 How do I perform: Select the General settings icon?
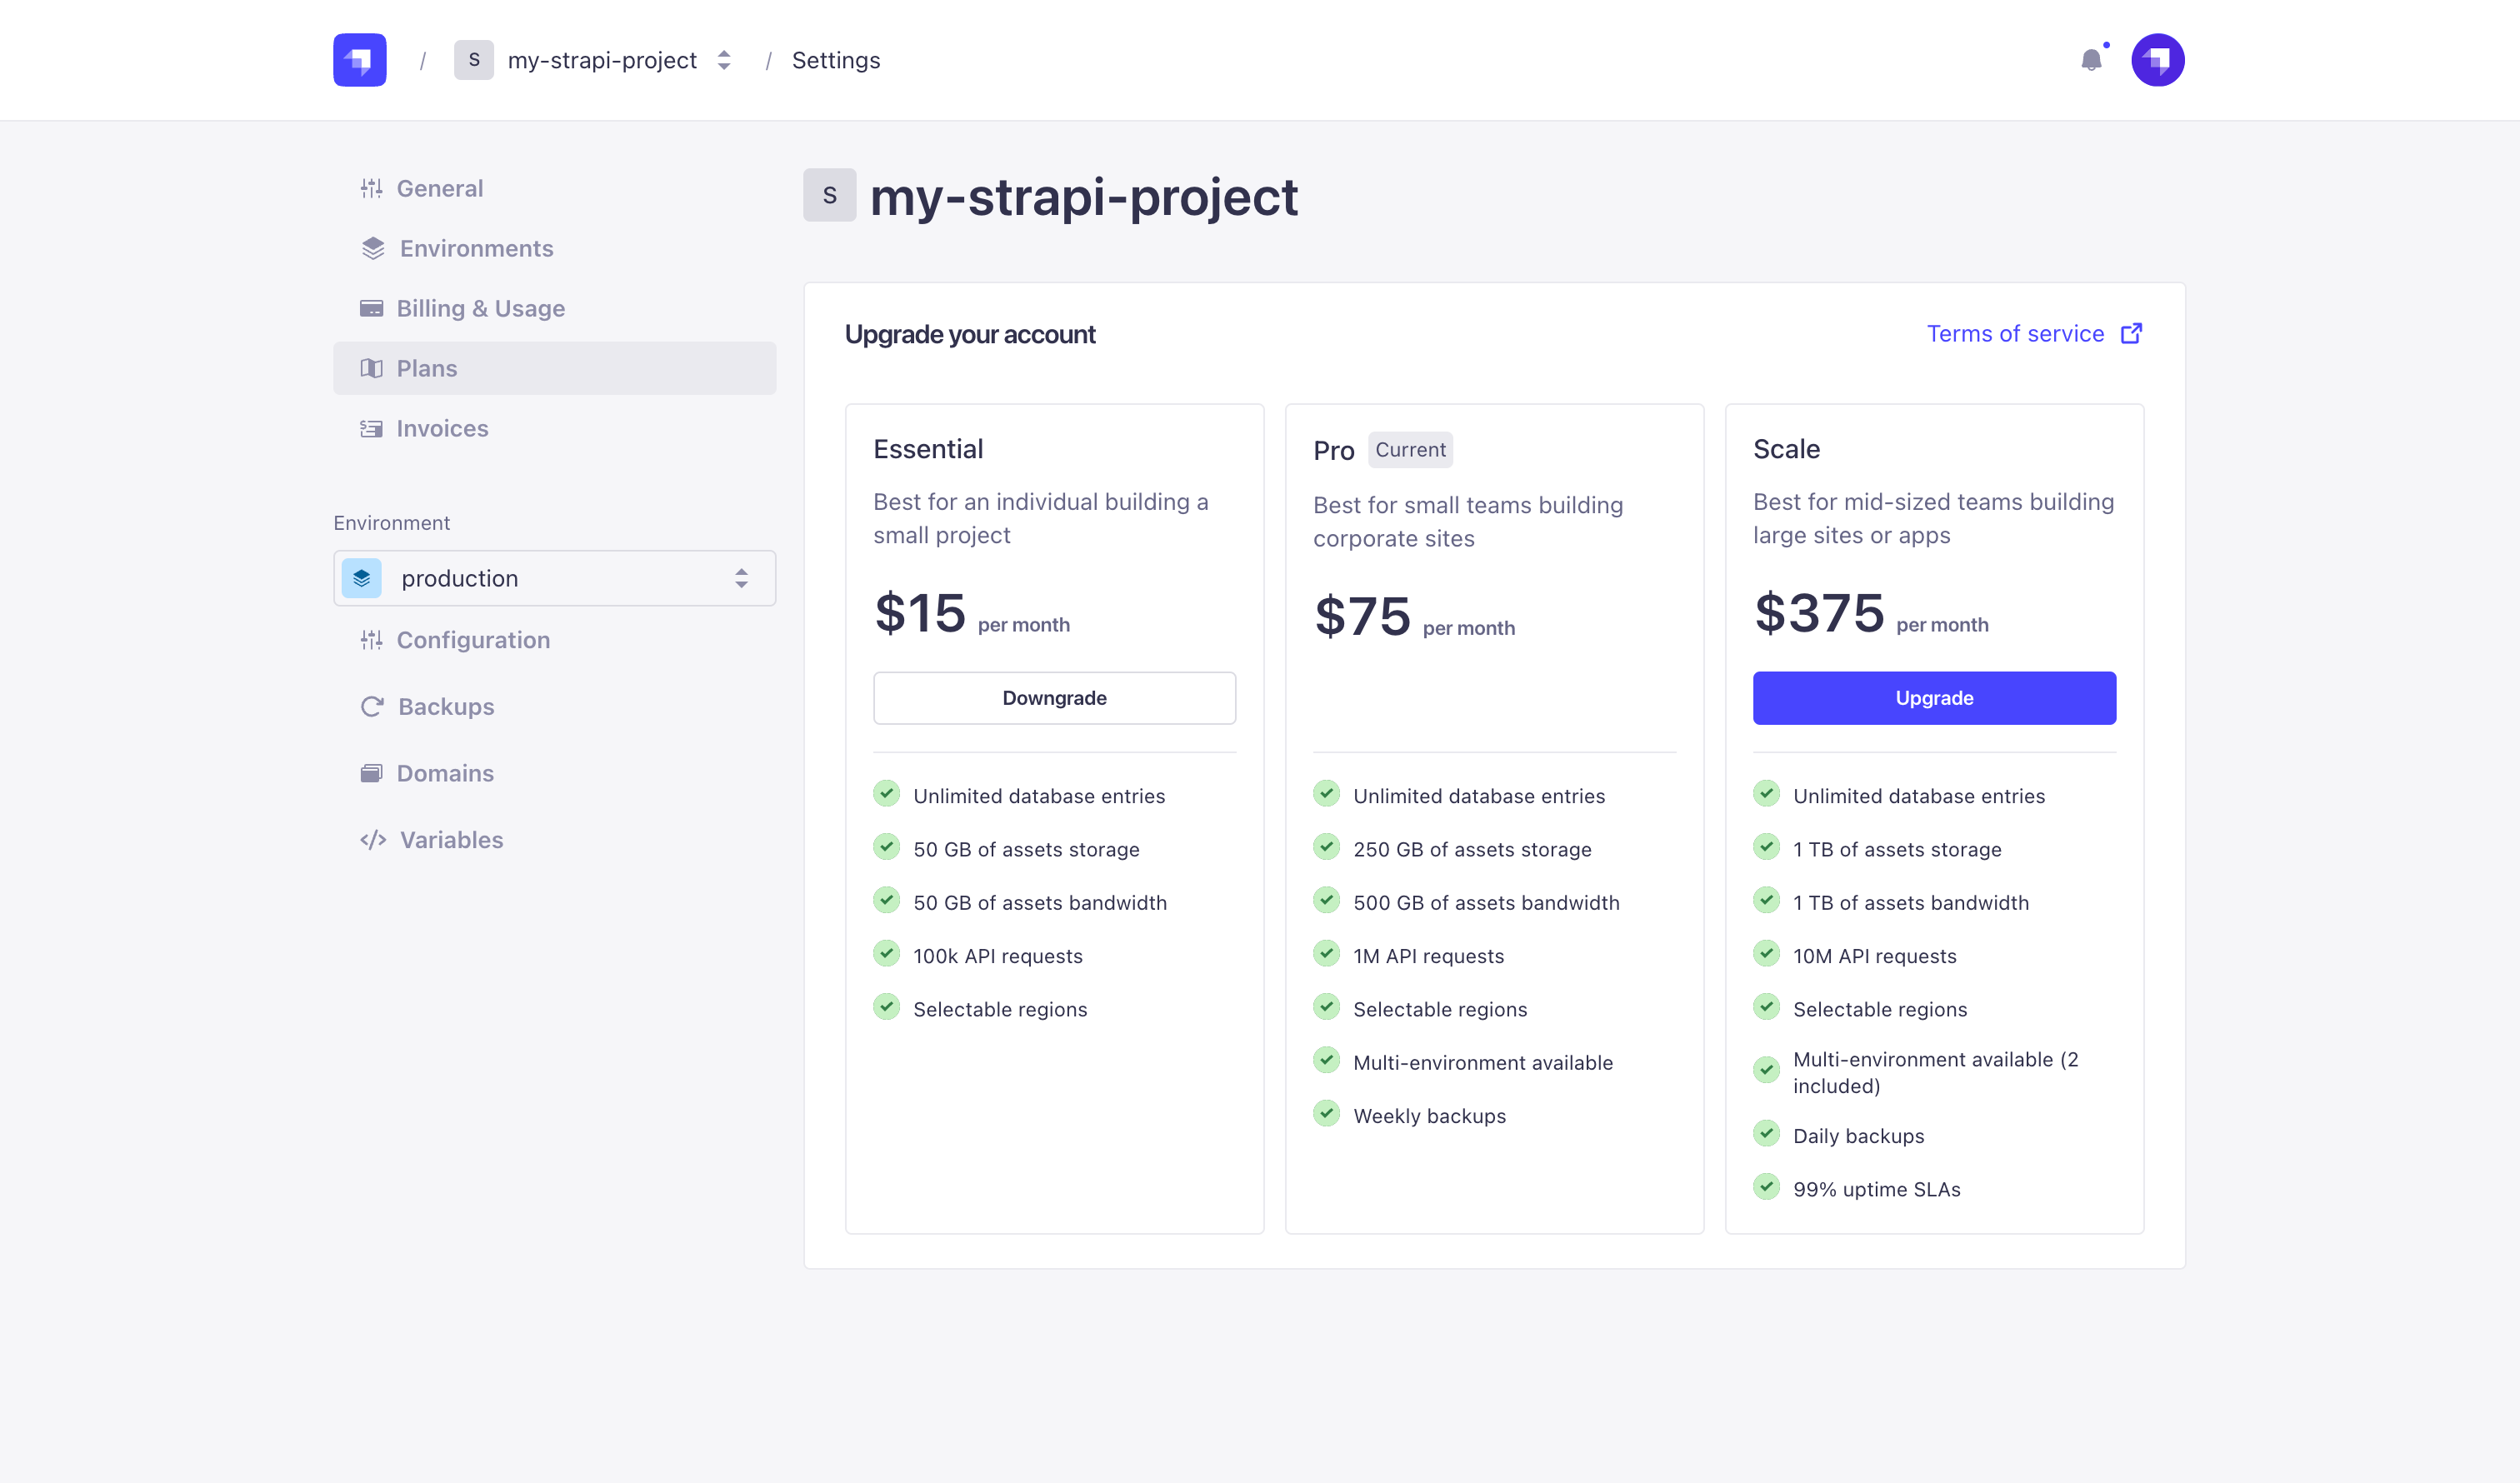tap(372, 188)
